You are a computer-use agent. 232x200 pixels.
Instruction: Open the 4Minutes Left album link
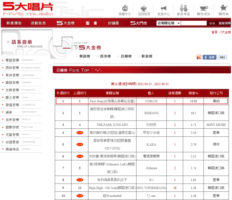tap(112, 168)
